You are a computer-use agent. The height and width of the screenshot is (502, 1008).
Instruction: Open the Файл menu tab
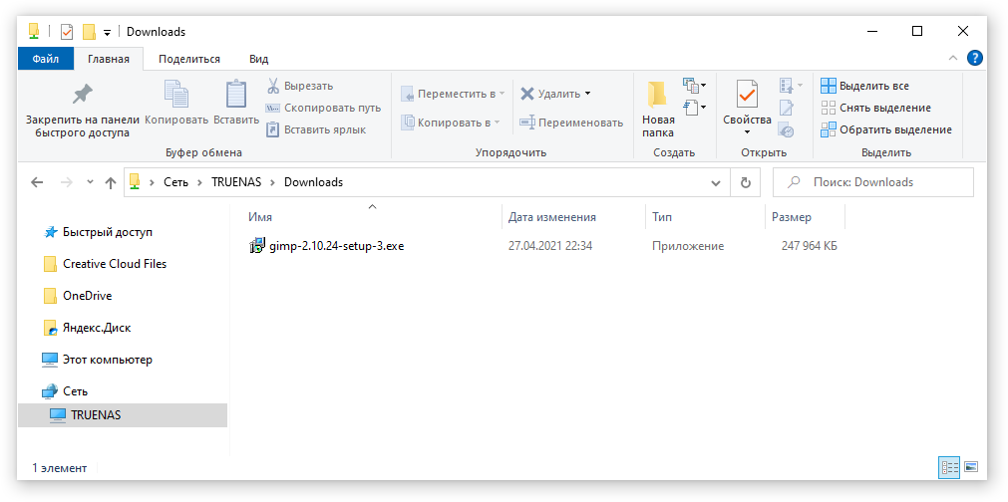point(46,59)
